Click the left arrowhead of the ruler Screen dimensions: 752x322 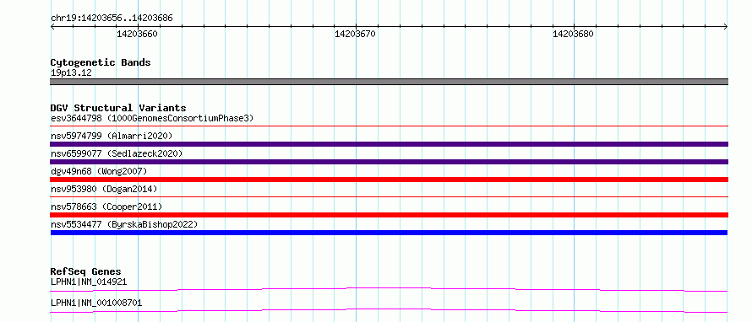point(52,27)
